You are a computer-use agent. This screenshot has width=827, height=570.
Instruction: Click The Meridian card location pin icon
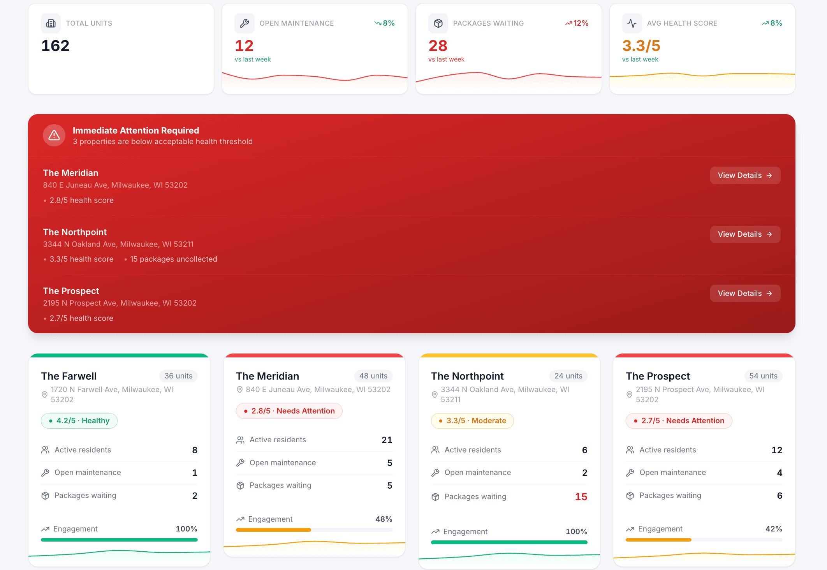click(240, 389)
